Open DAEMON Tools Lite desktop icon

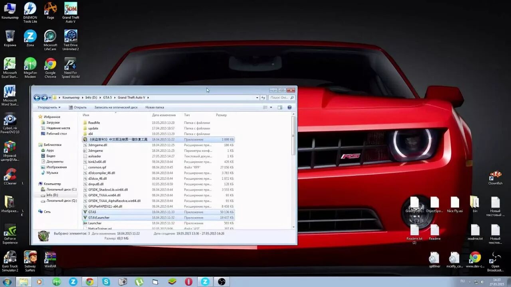[30, 12]
